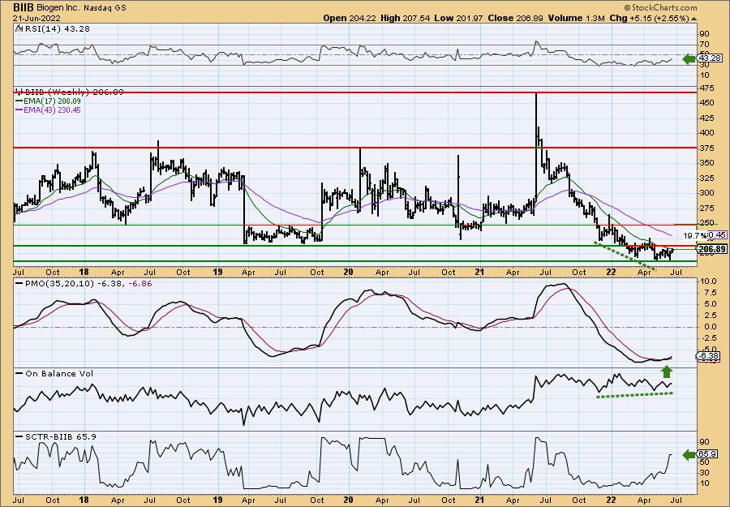
Task: Click the Open 204.22 value
Action: [x=350, y=18]
